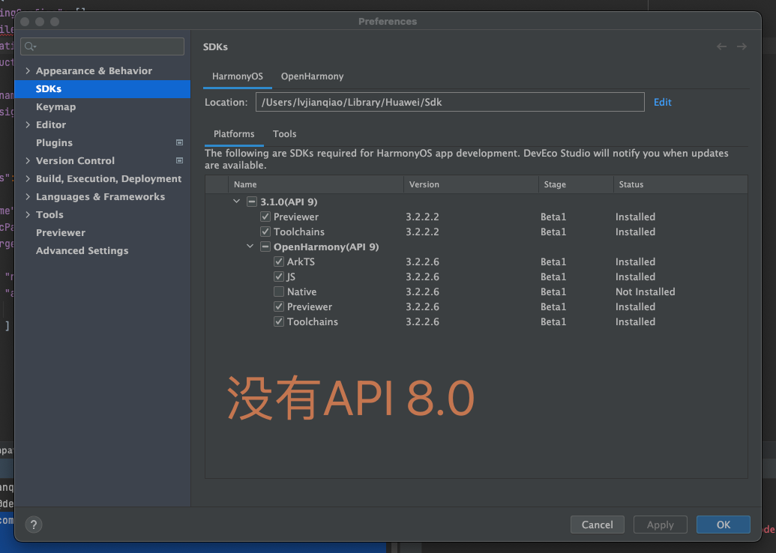Image resolution: width=776 pixels, height=553 pixels.
Task: Expand the Tools settings section
Action: tap(28, 214)
